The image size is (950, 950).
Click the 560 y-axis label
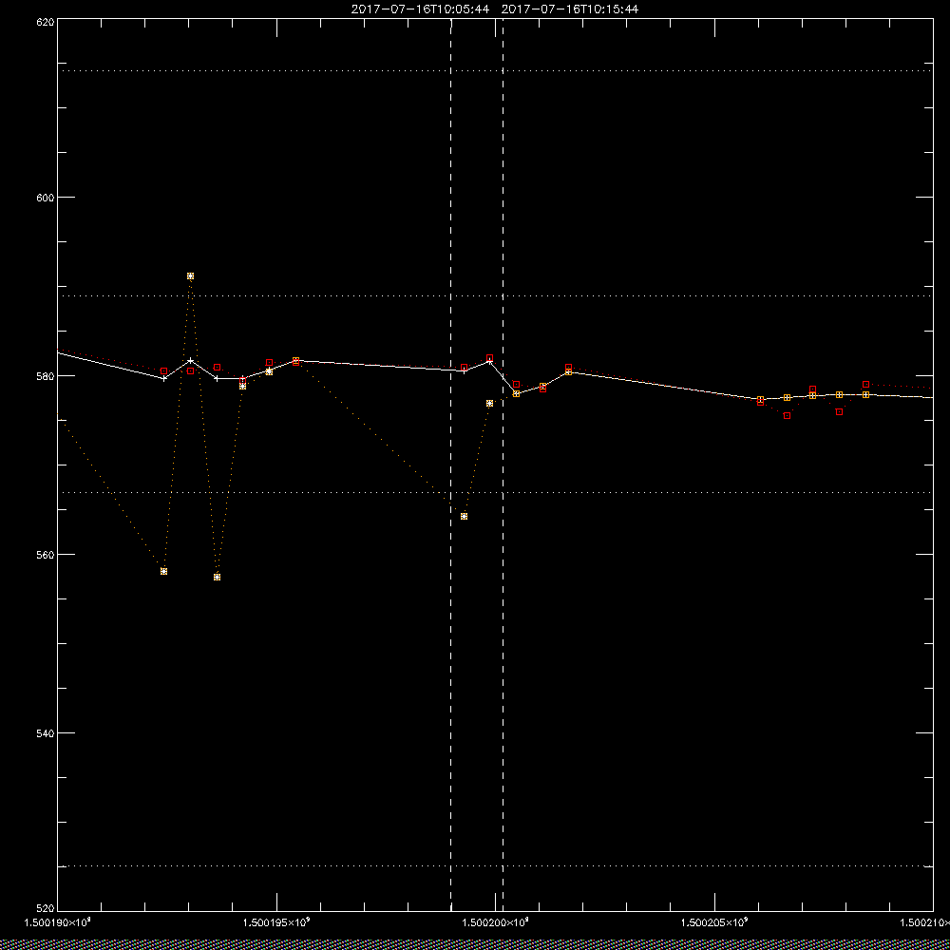pyautogui.click(x=46, y=555)
